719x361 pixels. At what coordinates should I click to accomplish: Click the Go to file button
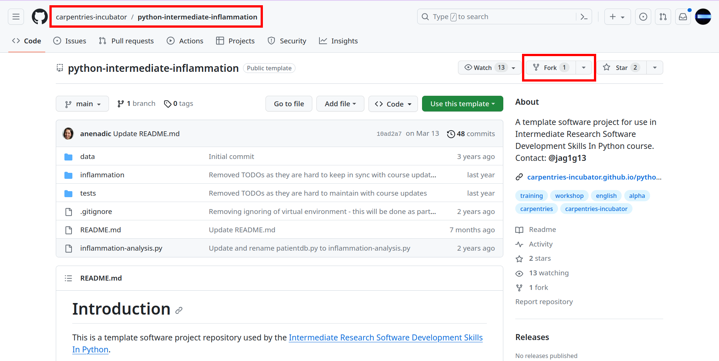click(x=289, y=104)
